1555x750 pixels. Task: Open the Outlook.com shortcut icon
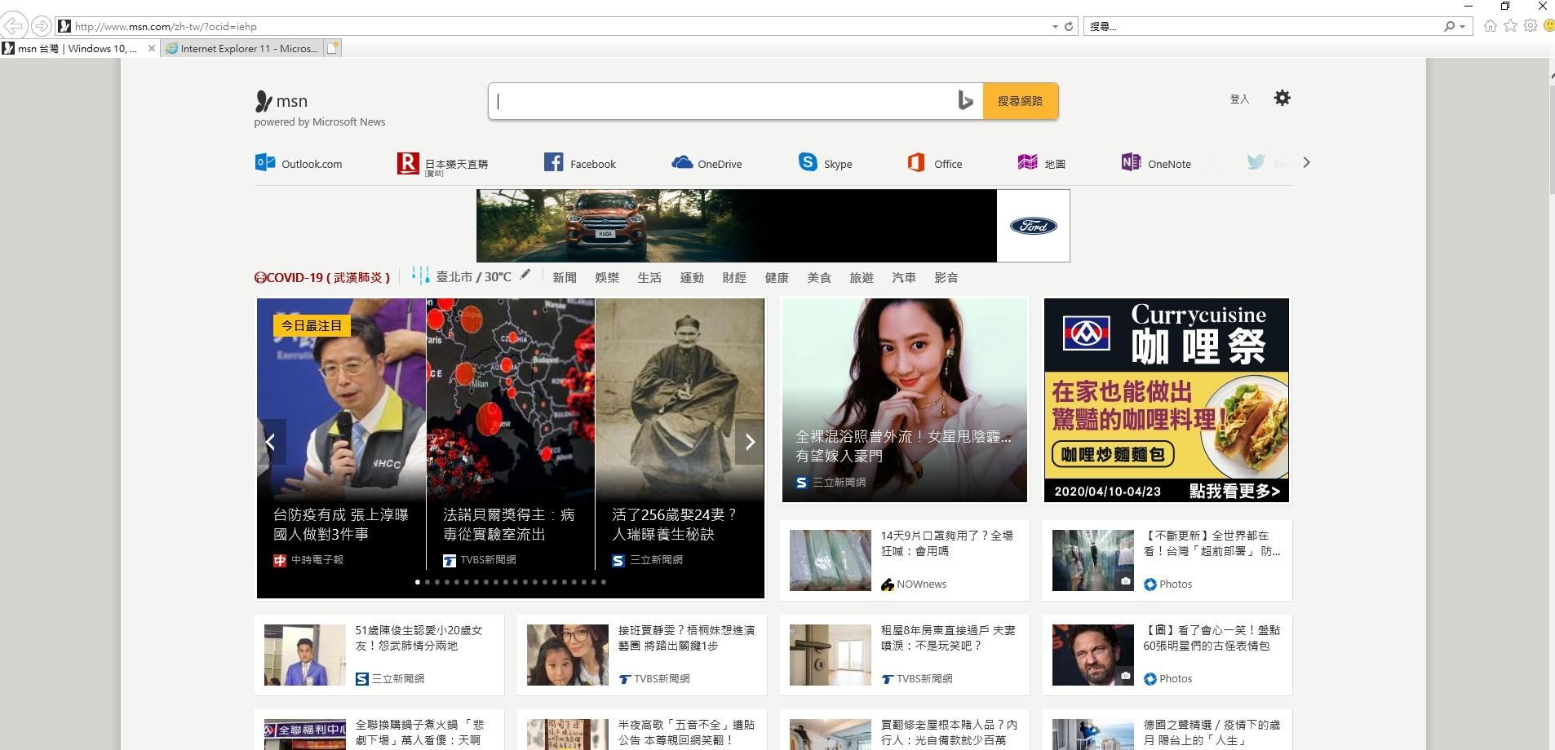pyautogui.click(x=265, y=162)
